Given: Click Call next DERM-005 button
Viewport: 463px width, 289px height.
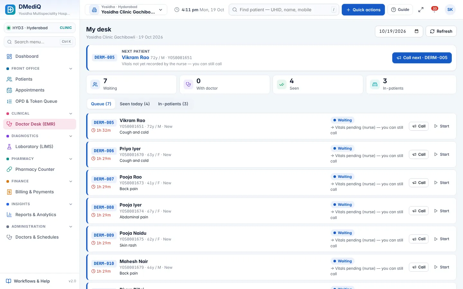Looking at the screenshot, I should click(x=422, y=58).
